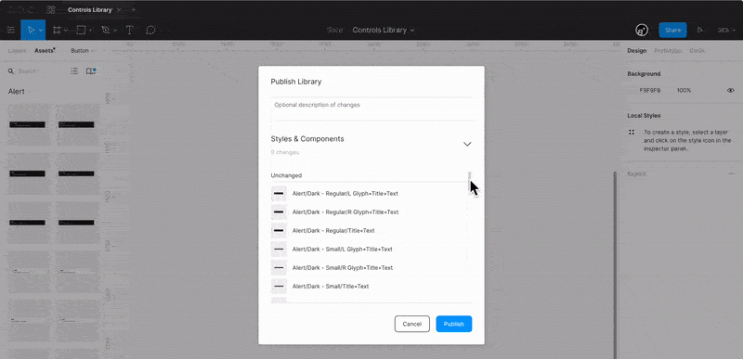Screen dimensions: 743x359
Task: Add a new tab with plus
Action: [x=134, y=9]
